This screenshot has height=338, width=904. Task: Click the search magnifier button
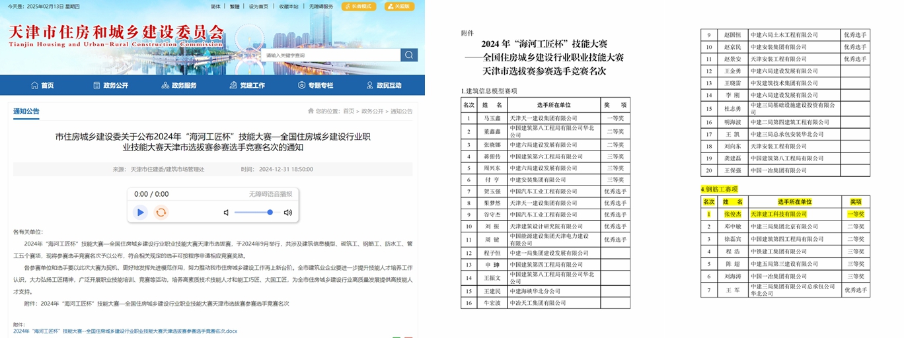(x=409, y=55)
